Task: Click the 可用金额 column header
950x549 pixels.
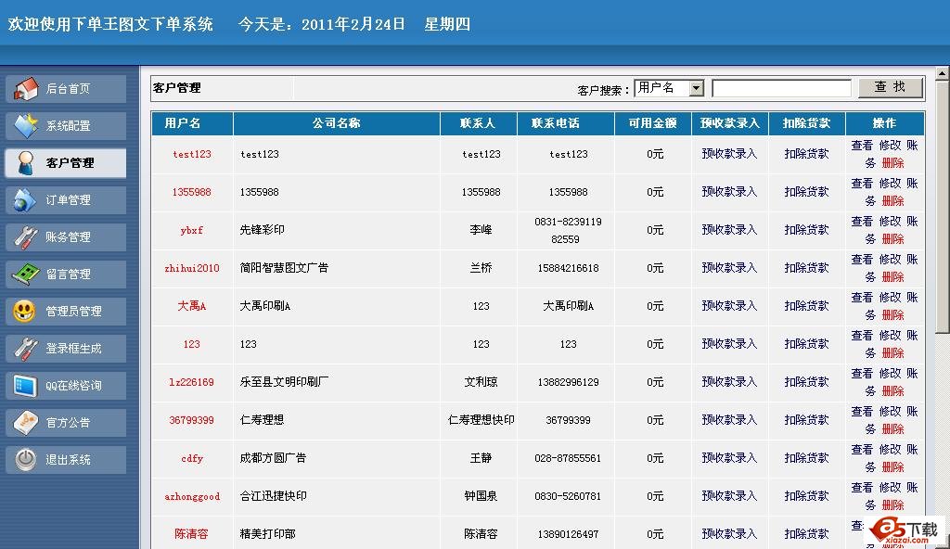Action: [x=652, y=123]
